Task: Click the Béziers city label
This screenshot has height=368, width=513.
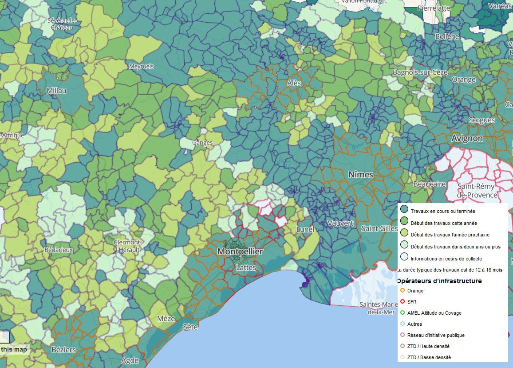Action: coord(63,349)
